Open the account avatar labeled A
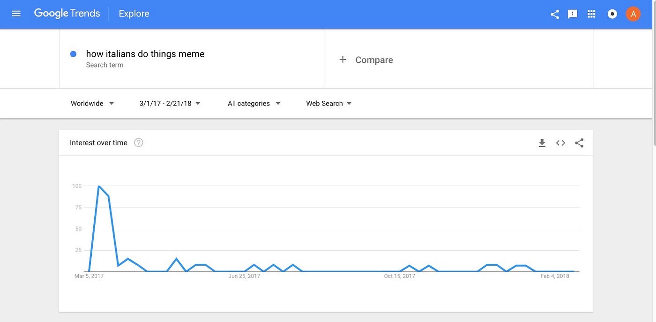 pos(633,14)
